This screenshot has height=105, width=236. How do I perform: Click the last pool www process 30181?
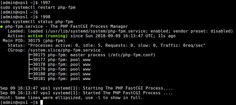61,79
